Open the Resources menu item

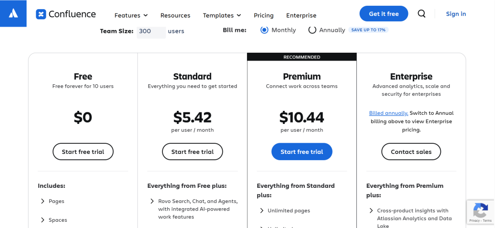tap(175, 15)
